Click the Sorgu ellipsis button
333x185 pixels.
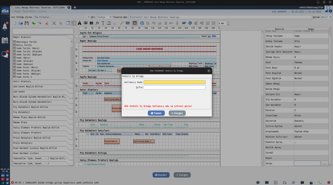(324, 164)
